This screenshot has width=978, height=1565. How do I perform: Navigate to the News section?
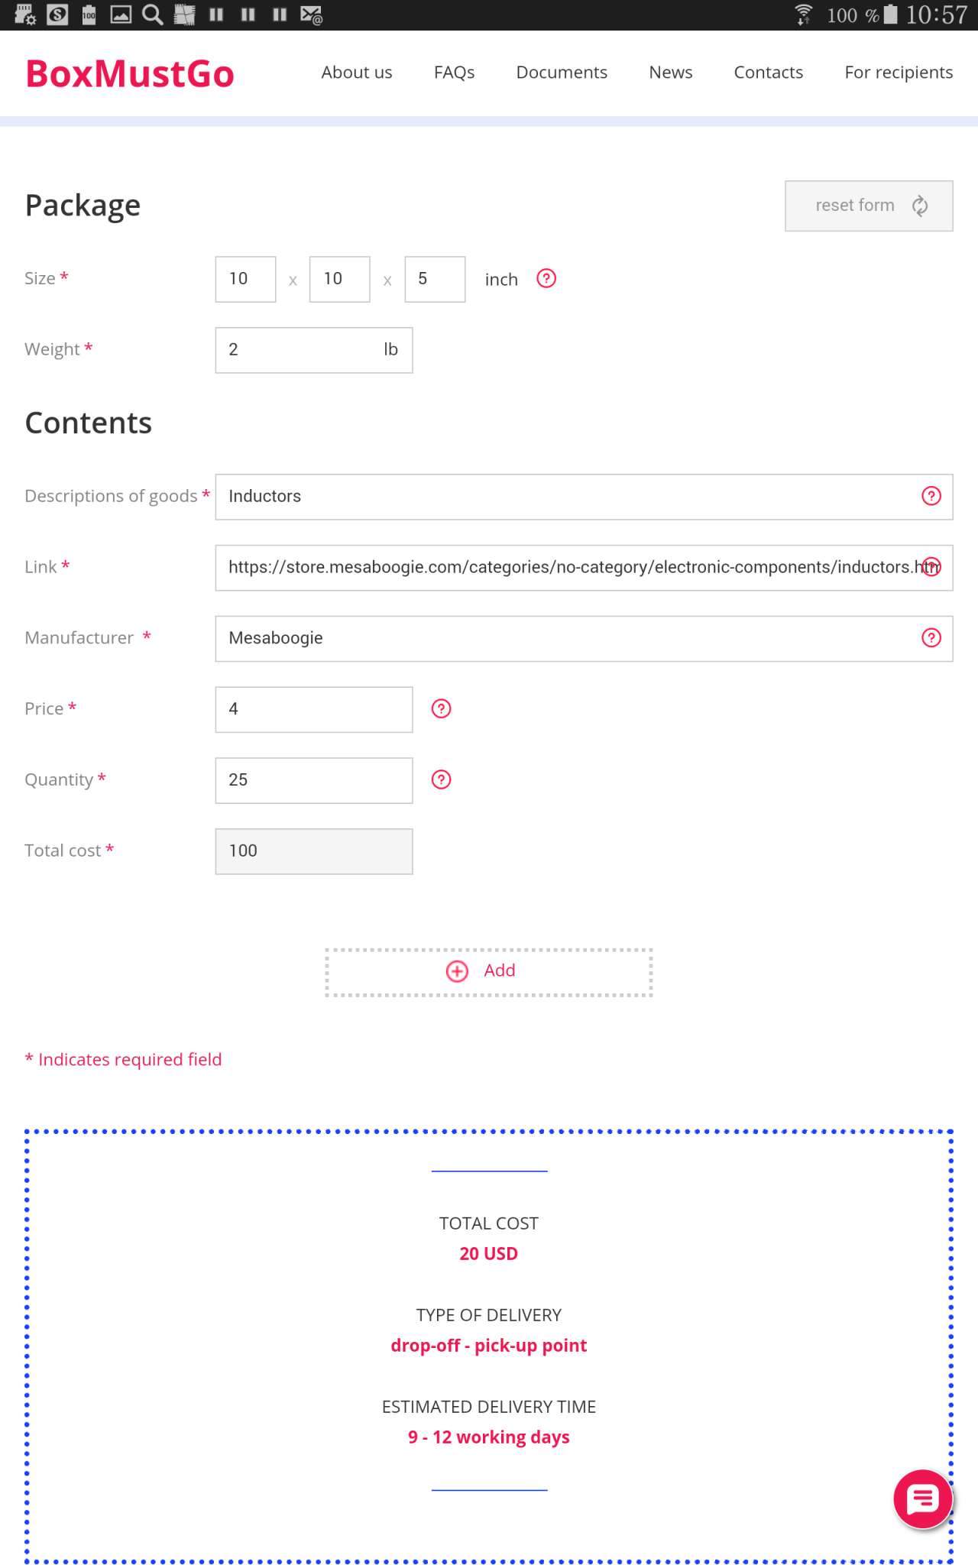pyautogui.click(x=670, y=73)
